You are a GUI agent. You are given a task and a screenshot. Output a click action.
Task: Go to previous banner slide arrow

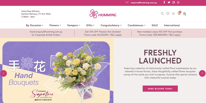[4, 73]
